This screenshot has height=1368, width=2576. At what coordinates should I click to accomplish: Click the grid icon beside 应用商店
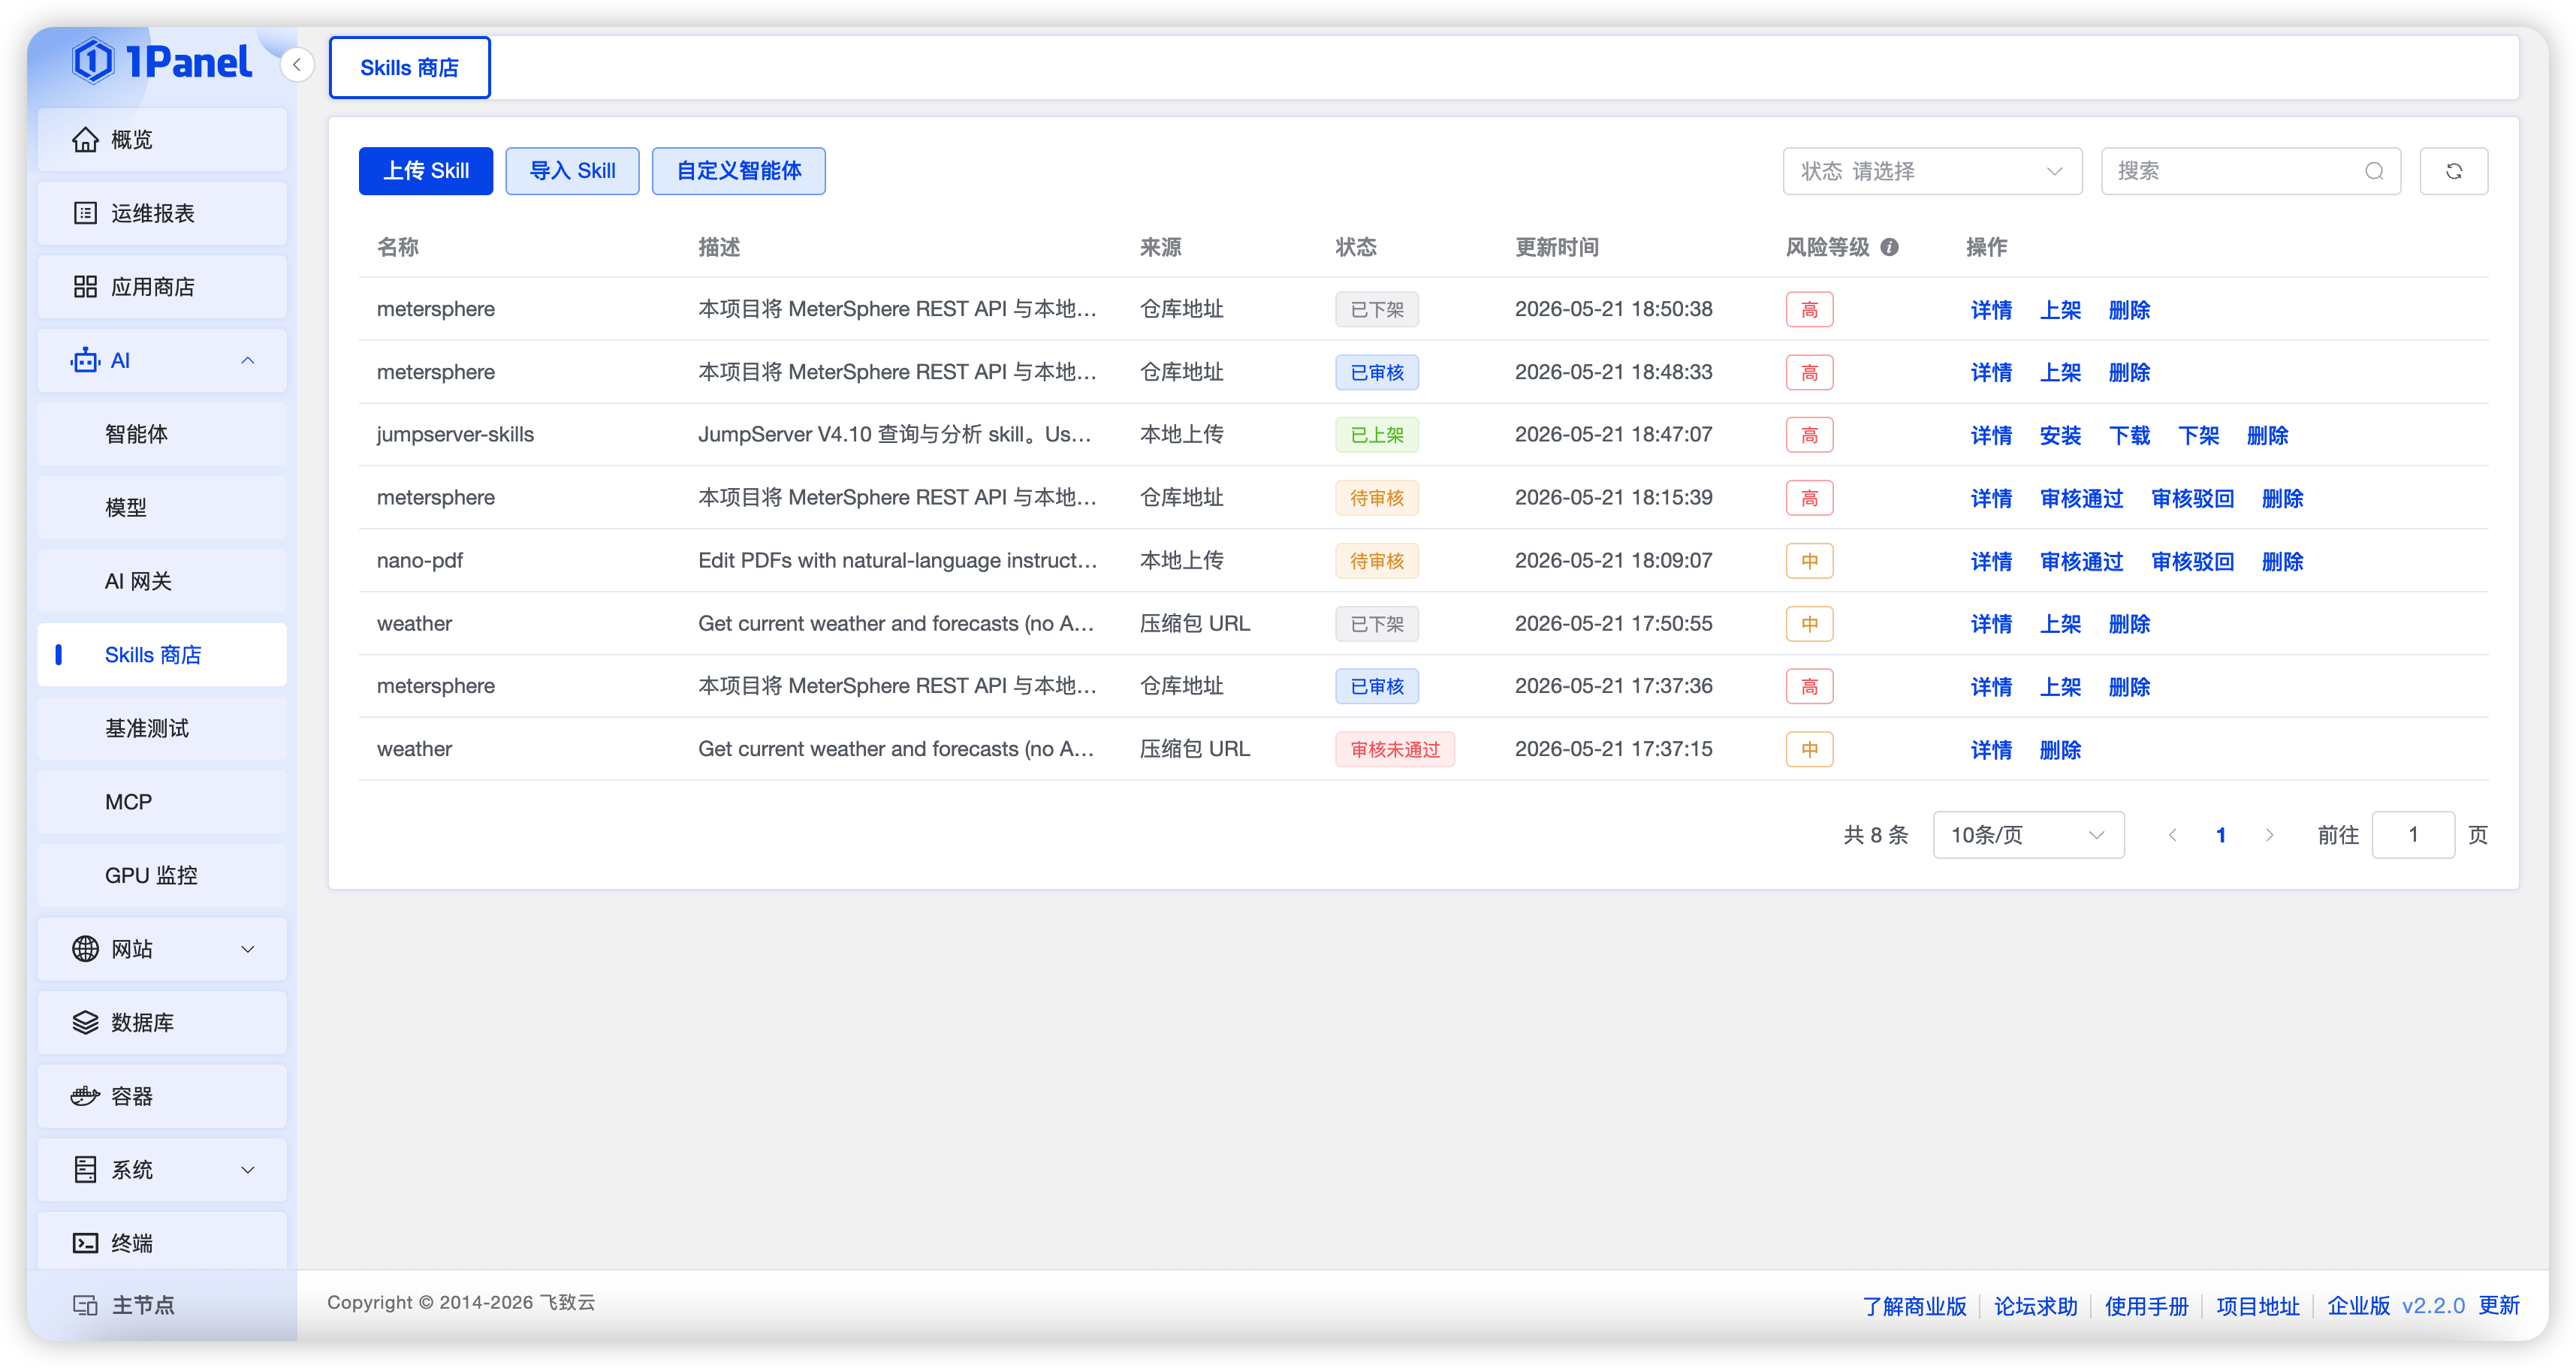(86, 287)
